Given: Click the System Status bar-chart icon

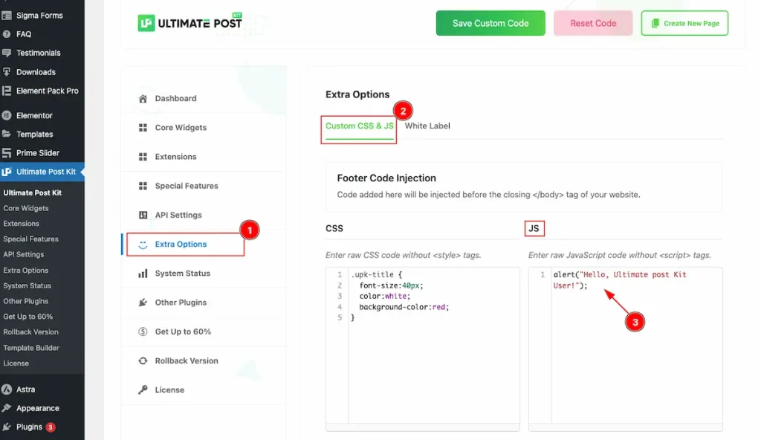Looking at the screenshot, I should 143,274.
